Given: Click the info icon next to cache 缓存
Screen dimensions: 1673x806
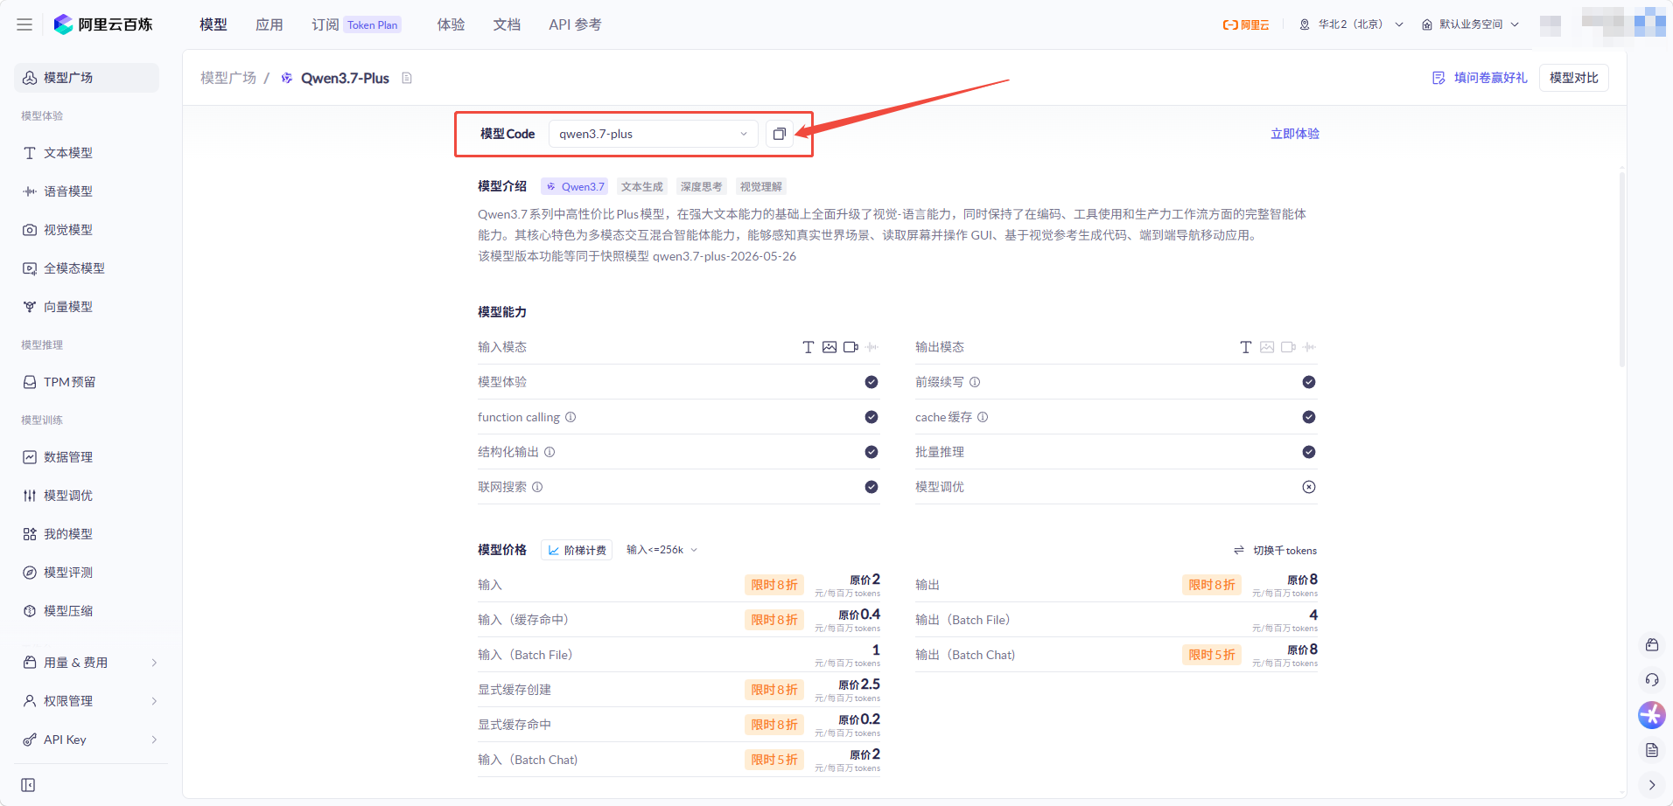Looking at the screenshot, I should (x=983, y=417).
